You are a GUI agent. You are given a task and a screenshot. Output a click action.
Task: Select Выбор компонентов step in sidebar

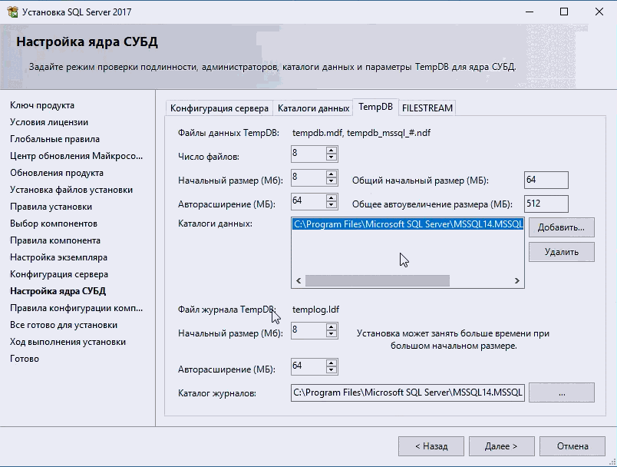(54, 224)
